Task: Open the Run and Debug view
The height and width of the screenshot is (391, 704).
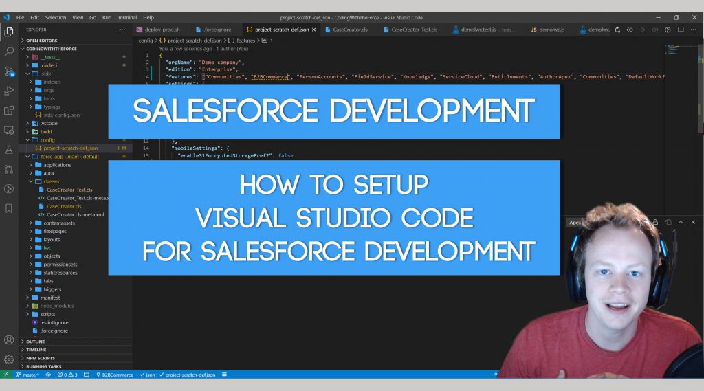Action: [8, 91]
